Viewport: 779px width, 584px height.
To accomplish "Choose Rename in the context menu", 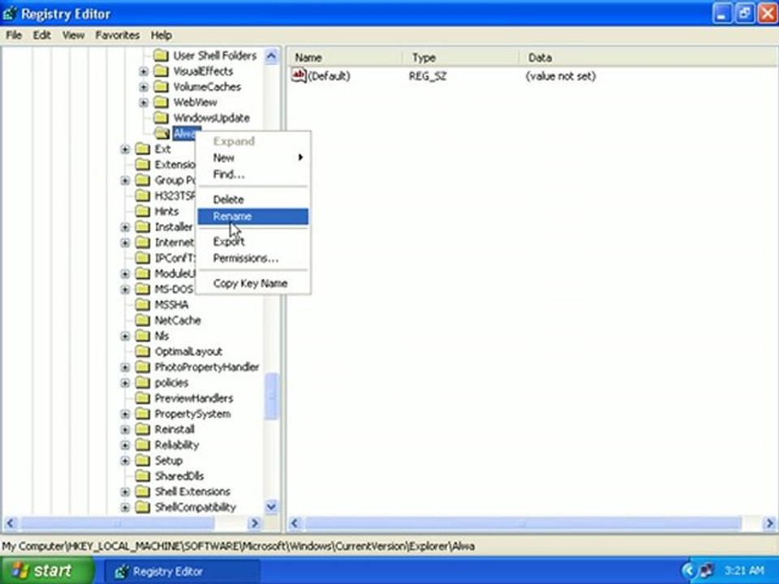I will (253, 217).
